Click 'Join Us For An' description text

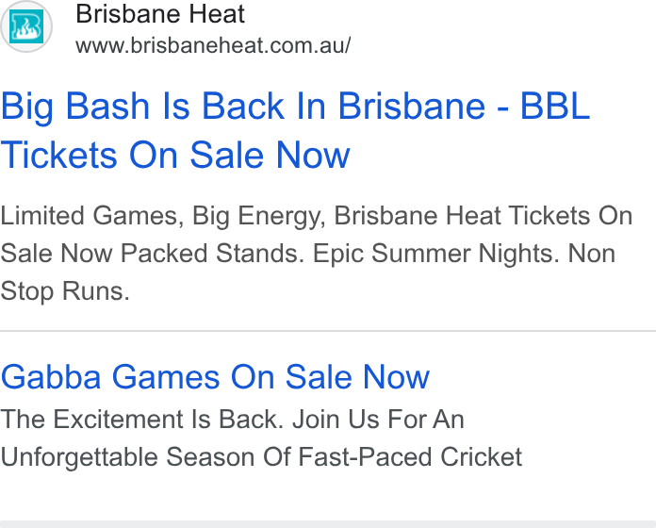[x=379, y=420]
